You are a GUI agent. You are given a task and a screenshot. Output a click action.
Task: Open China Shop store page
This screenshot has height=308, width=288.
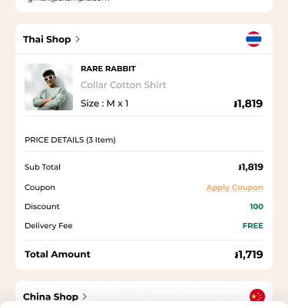click(x=51, y=297)
